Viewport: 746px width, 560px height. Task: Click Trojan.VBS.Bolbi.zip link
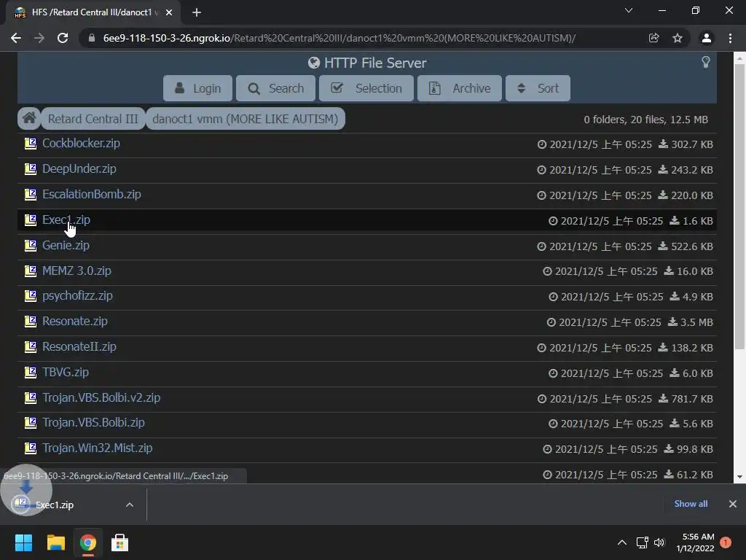pyautogui.click(x=93, y=423)
